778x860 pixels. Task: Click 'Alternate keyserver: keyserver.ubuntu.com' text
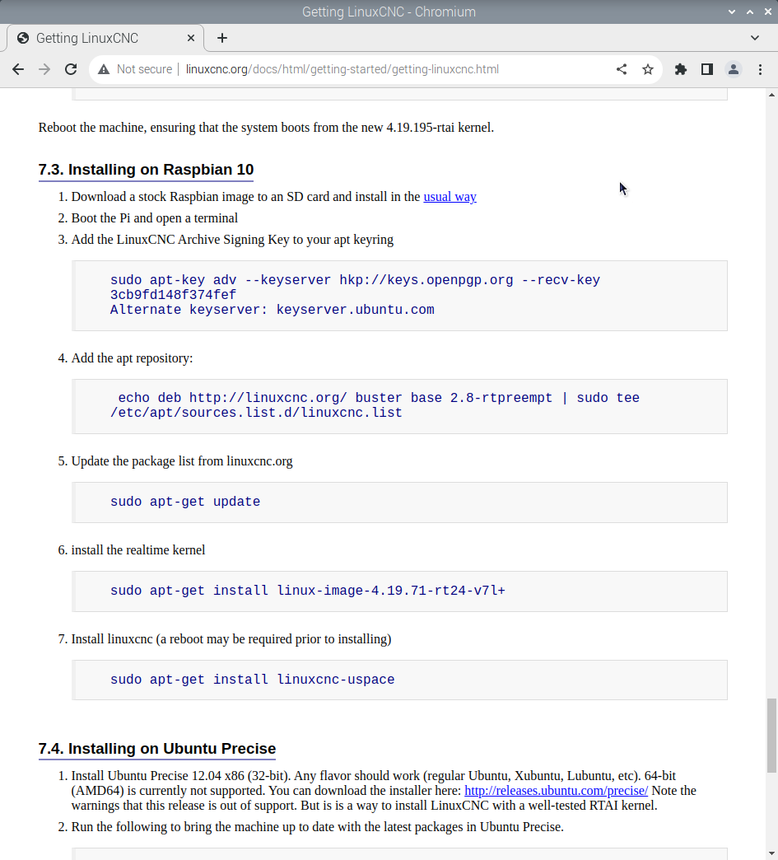click(272, 310)
